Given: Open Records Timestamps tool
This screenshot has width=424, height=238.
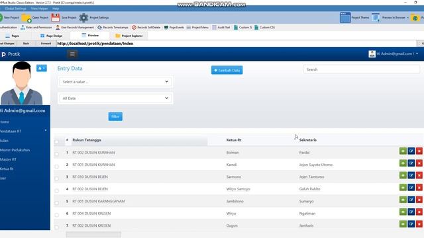Looking at the screenshot, I should pyautogui.click(x=113, y=28).
